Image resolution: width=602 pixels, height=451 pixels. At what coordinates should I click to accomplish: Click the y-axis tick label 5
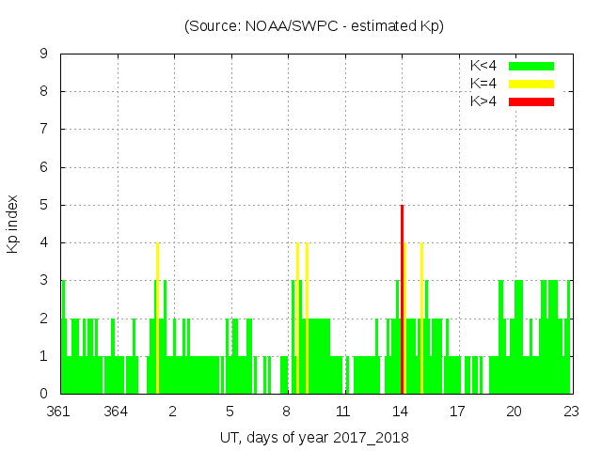click(43, 205)
